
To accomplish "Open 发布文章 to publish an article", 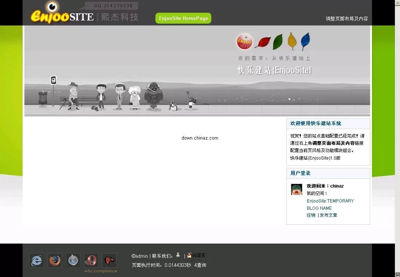I will [329, 215].
